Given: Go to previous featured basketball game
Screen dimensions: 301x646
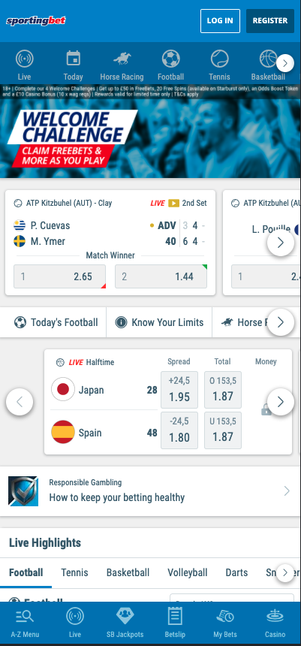Looking at the screenshot, I should tap(20, 402).
